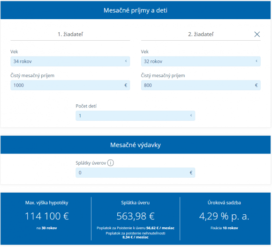272x247 pixels.
Task: Click the chevron in first applicant Vek field
Action: (126, 61)
